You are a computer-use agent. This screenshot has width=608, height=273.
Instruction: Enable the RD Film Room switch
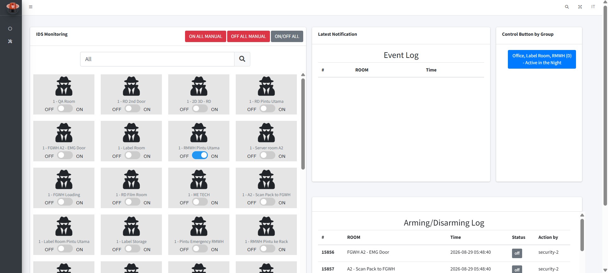point(132,202)
